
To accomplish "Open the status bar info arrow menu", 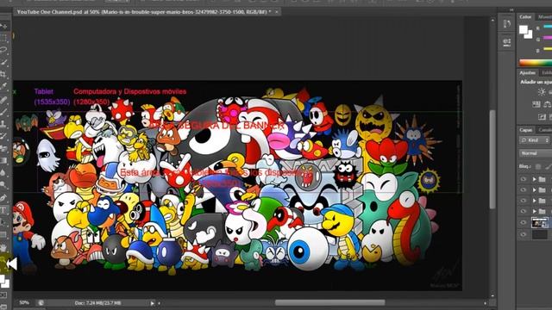I will 153,303.
